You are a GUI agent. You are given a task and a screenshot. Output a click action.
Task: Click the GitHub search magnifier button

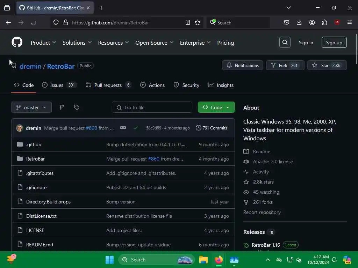285,42
